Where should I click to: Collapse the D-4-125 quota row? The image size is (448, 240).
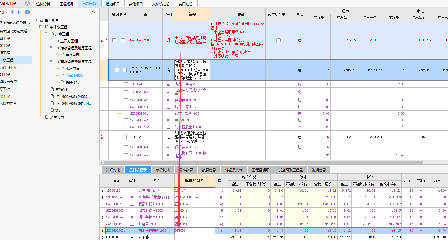click(x=117, y=137)
